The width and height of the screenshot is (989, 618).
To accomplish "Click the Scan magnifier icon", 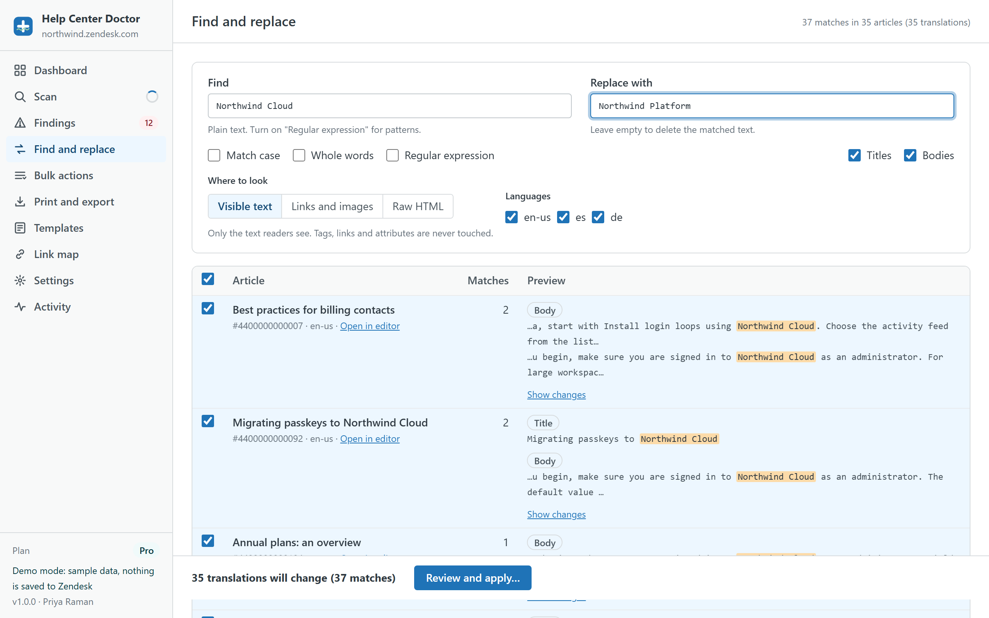I will 20,97.
